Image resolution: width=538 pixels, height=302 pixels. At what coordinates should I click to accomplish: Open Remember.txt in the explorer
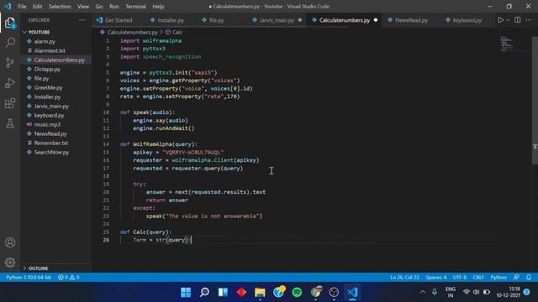[51, 143]
